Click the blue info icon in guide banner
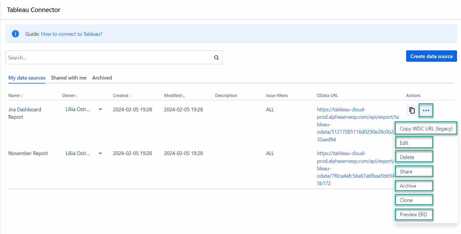 [15, 34]
